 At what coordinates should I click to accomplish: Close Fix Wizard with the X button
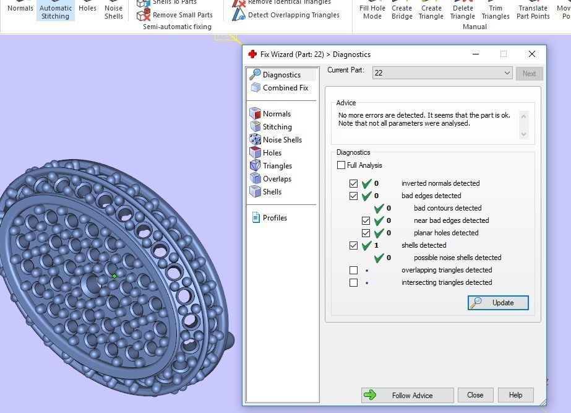point(531,54)
